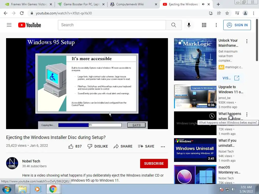The image size is (259, 194).
Task: Click the VISIT ad button
Action: click(231, 78)
